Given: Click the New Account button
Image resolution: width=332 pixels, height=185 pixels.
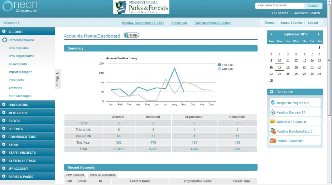Looking at the screenshot, I should coord(75,175).
